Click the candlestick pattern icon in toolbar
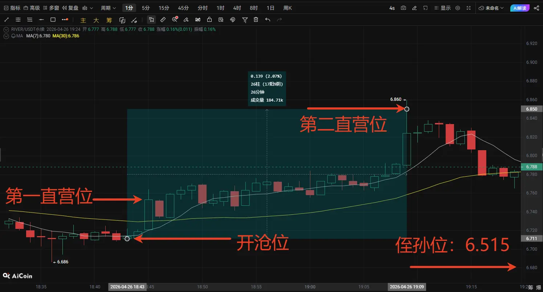This screenshot has height=292, width=543. (198, 20)
